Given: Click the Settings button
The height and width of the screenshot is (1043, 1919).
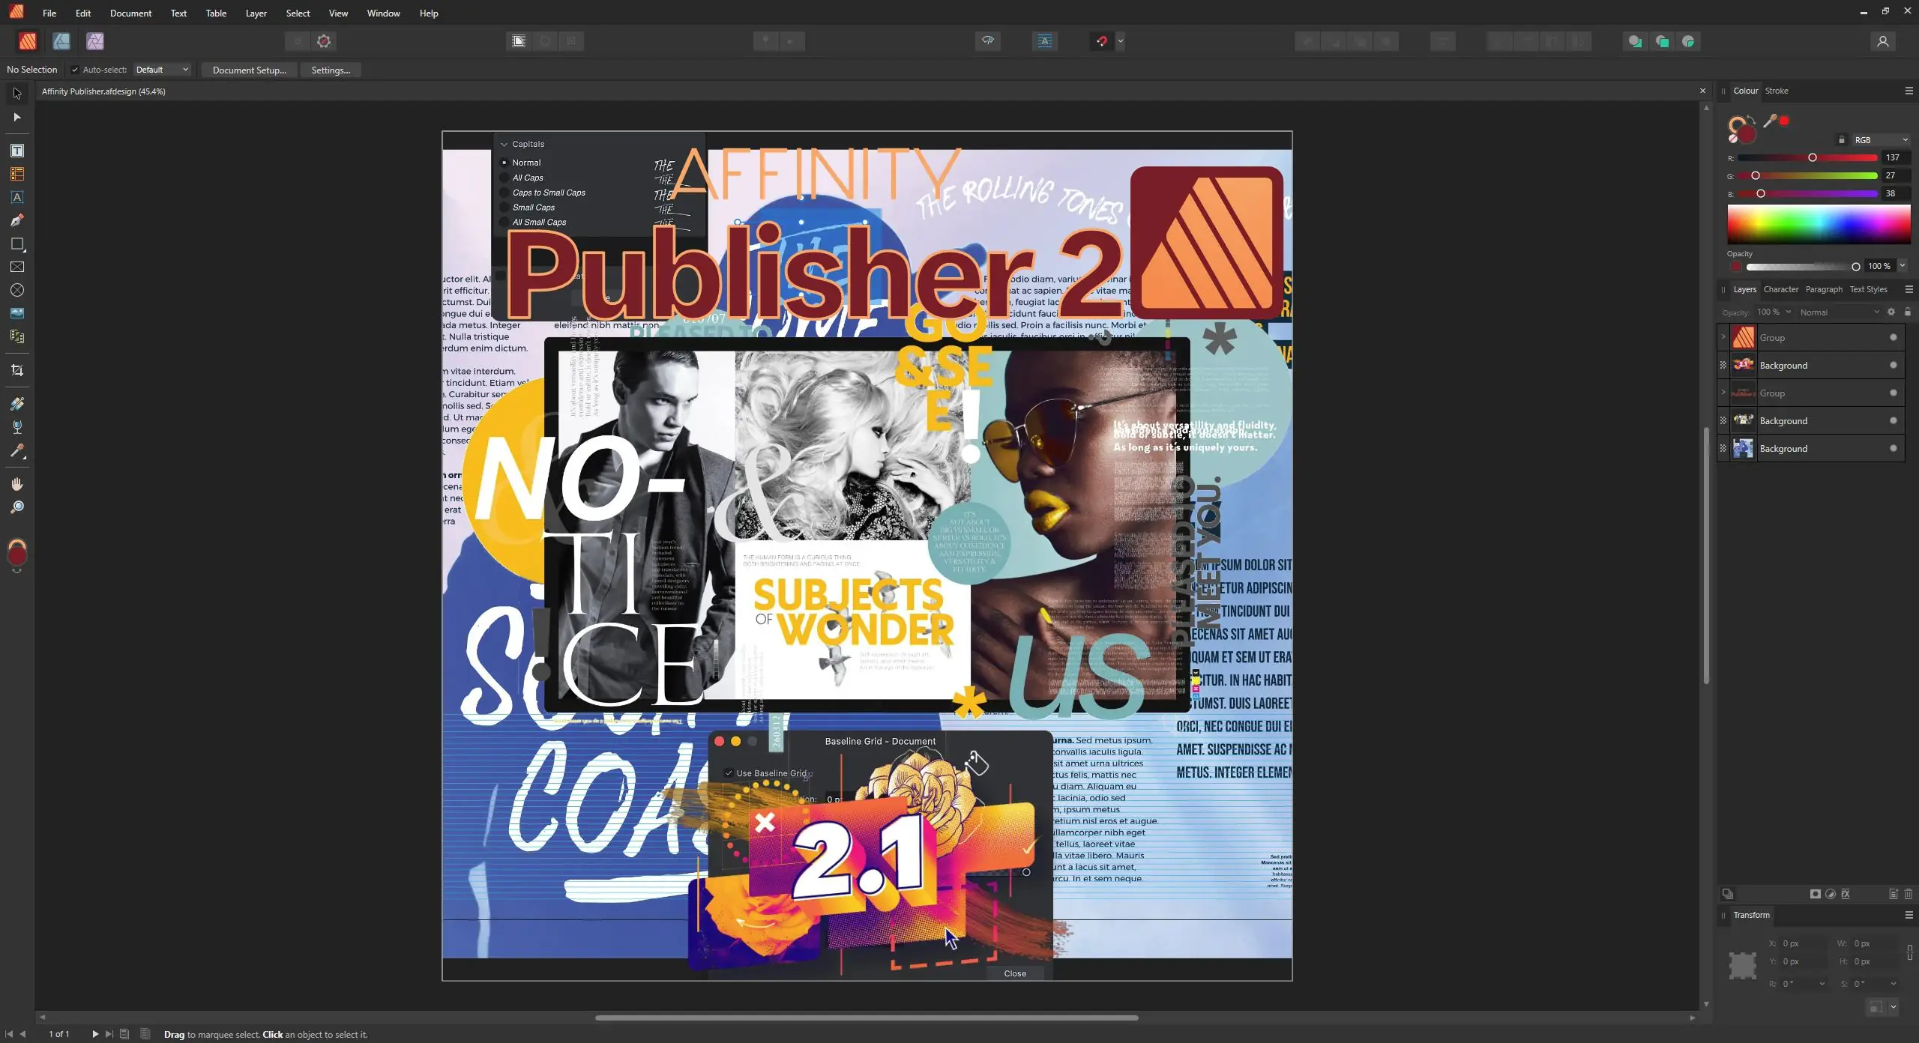Looking at the screenshot, I should click(x=330, y=70).
